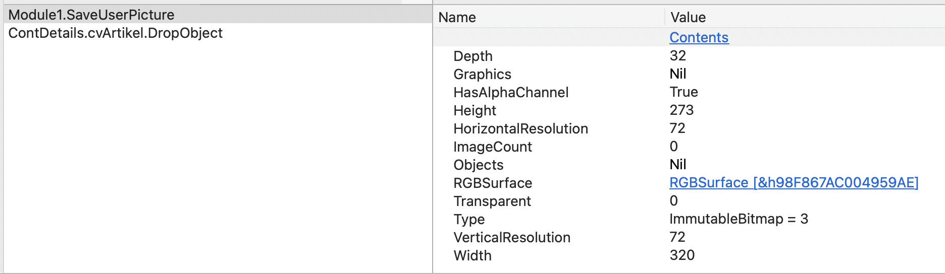
Task: Select the Objects property row
Action: click(479, 165)
